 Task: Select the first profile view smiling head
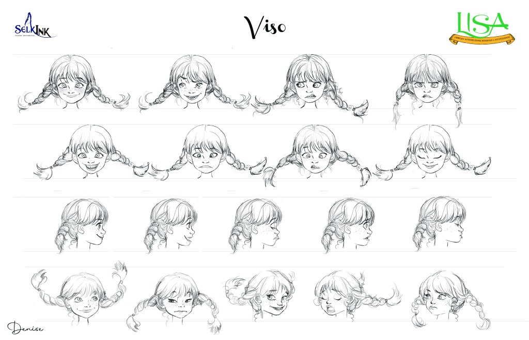coord(82,225)
